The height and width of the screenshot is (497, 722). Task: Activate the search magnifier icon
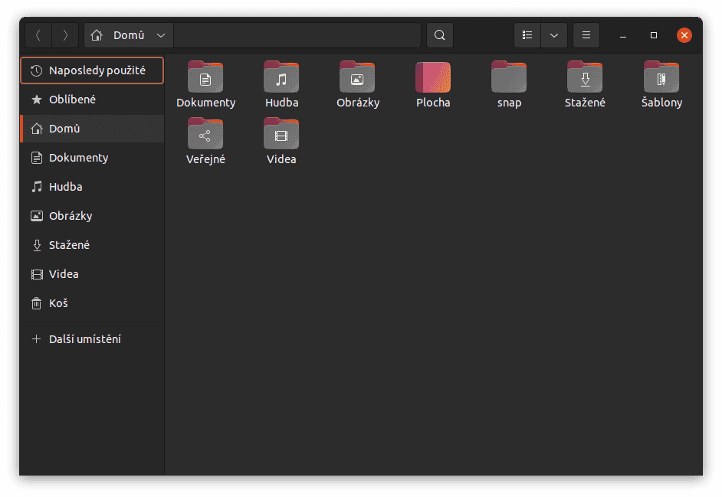click(439, 34)
